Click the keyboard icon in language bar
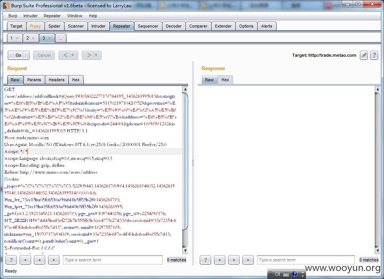Viewport: 384px width, 279px height. tap(286, 274)
